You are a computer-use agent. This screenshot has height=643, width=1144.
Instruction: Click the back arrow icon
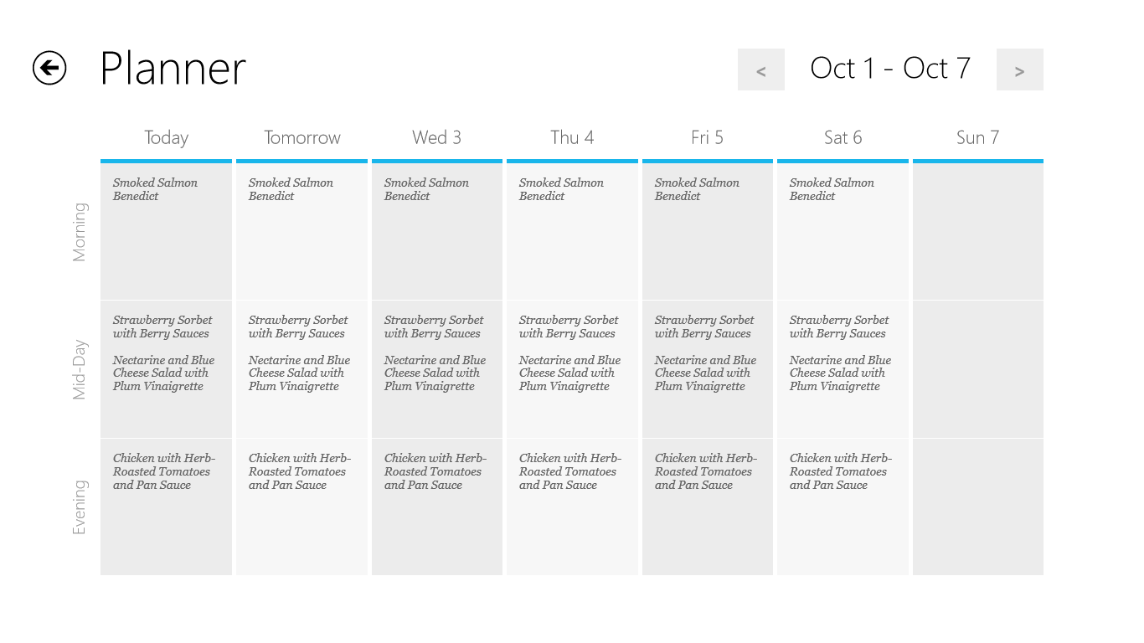49,68
